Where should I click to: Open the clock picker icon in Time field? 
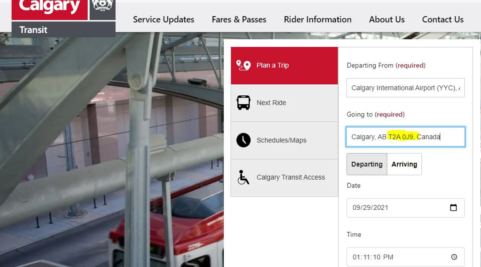(x=454, y=257)
